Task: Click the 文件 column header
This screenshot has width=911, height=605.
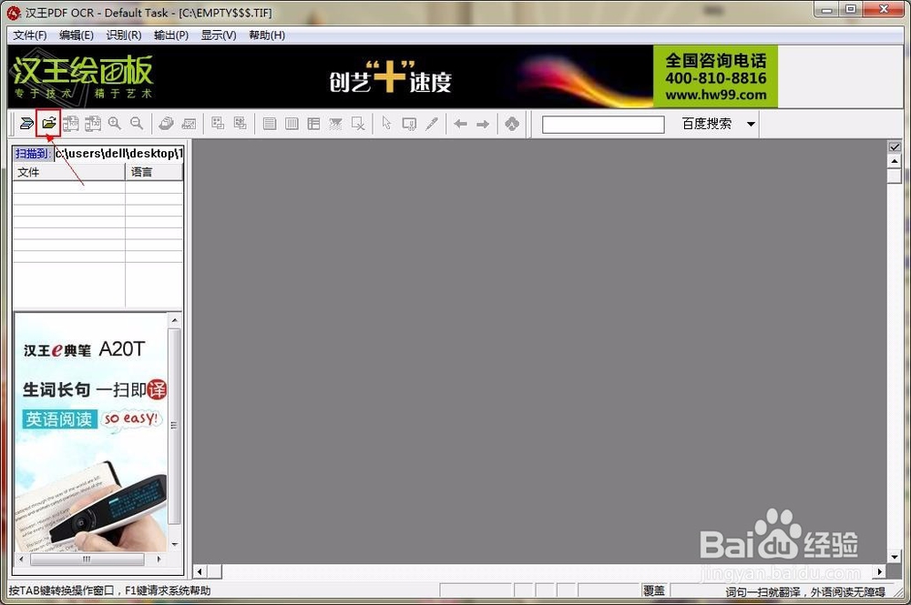Action: 69,172
